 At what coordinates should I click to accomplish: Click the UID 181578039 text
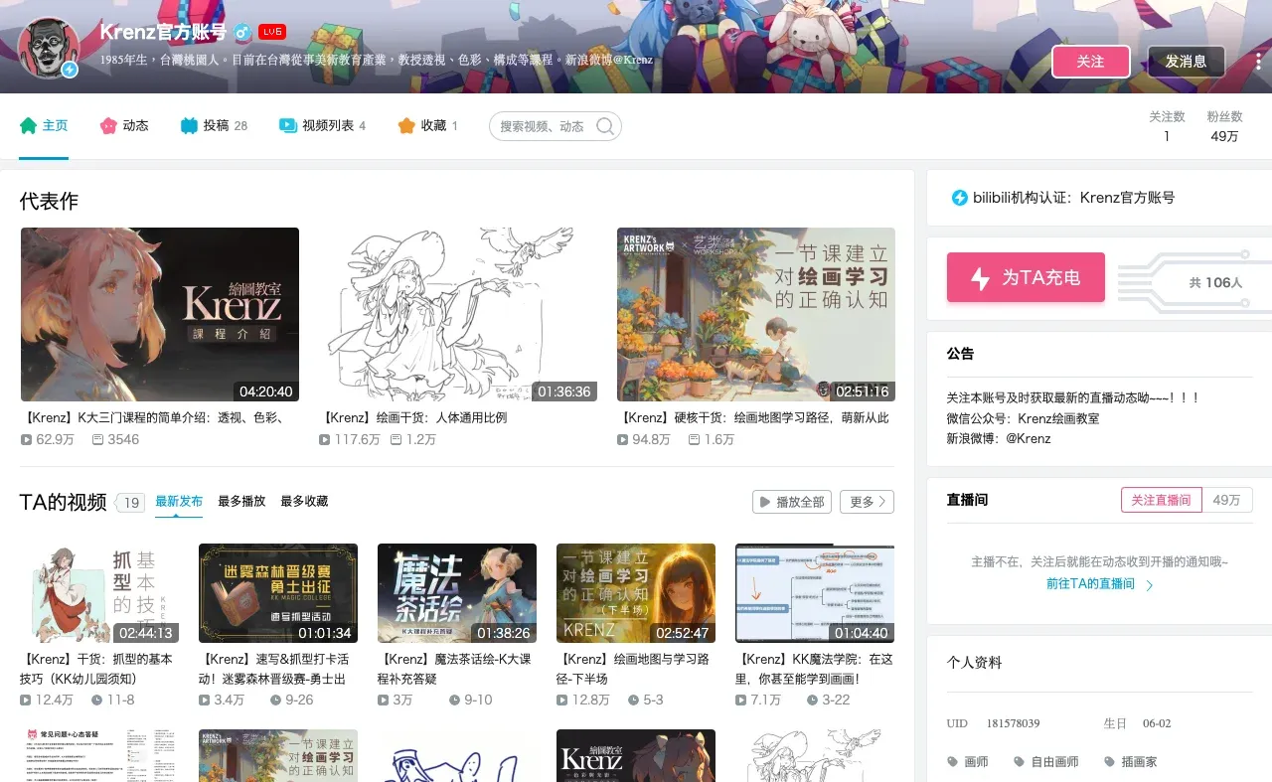[x=993, y=723]
